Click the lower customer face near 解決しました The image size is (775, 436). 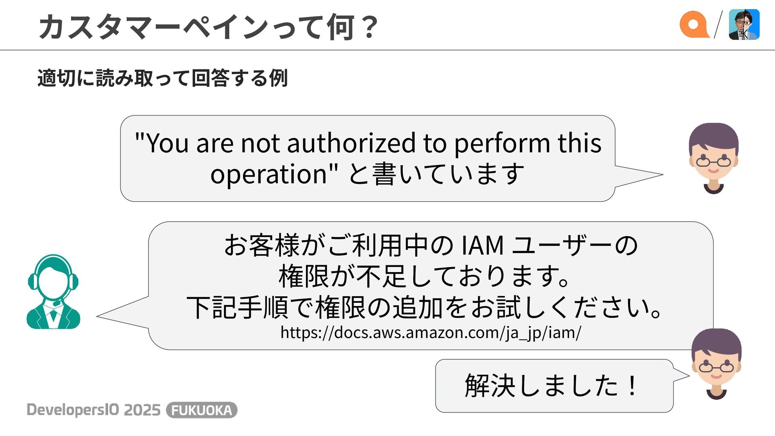(716, 364)
